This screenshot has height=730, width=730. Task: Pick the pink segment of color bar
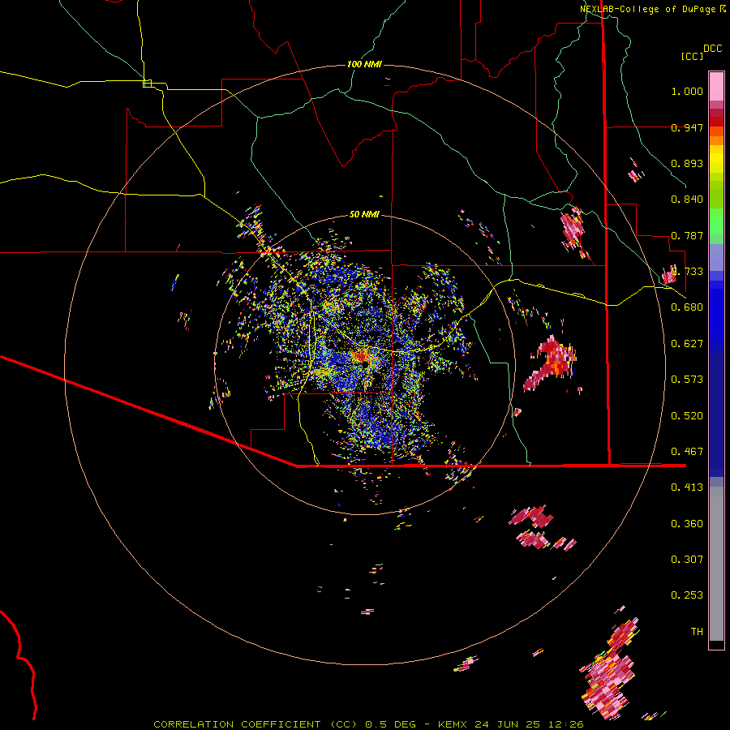click(716, 86)
